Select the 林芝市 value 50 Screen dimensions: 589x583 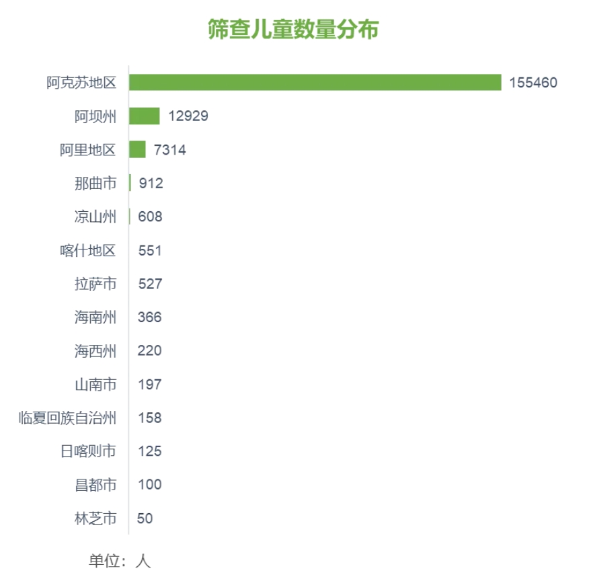(145, 518)
